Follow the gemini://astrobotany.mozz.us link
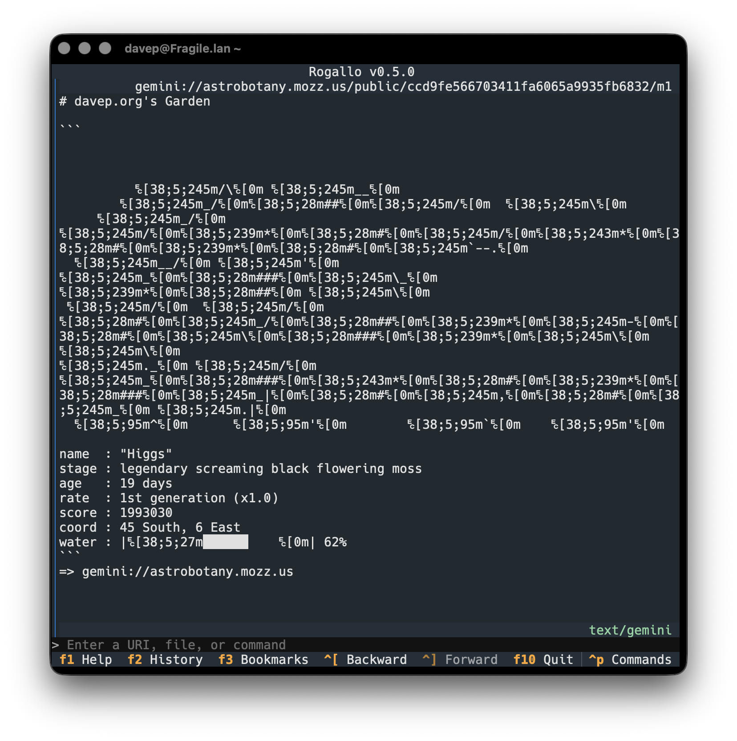 pos(187,571)
